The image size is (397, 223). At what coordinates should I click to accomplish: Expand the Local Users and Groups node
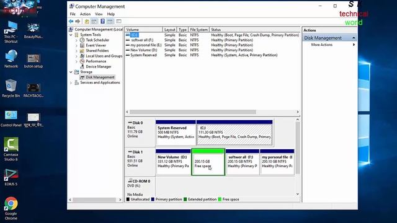click(76, 56)
